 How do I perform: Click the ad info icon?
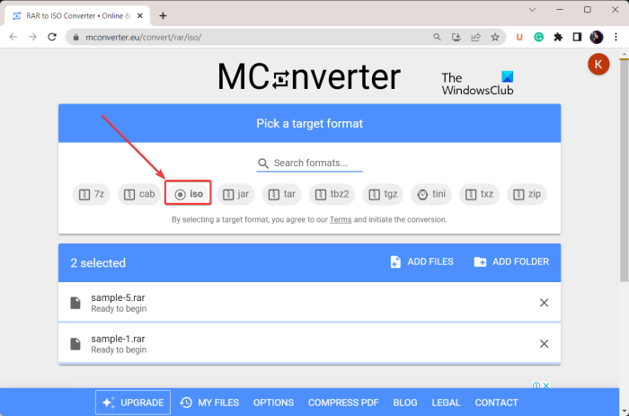pyautogui.click(x=536, y=385)
